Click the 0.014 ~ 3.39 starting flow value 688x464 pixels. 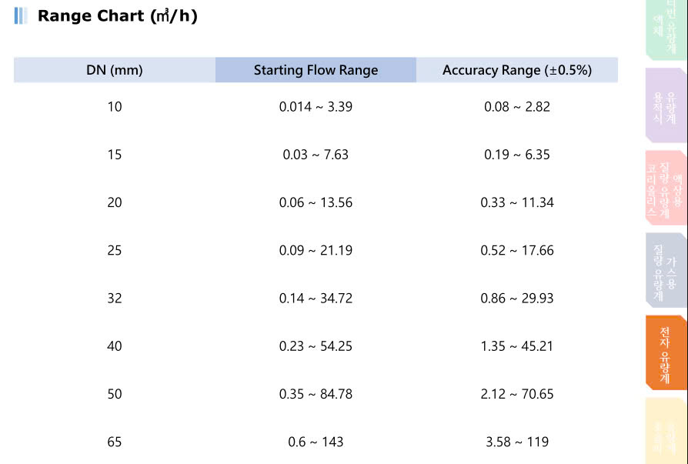[316, 106]
